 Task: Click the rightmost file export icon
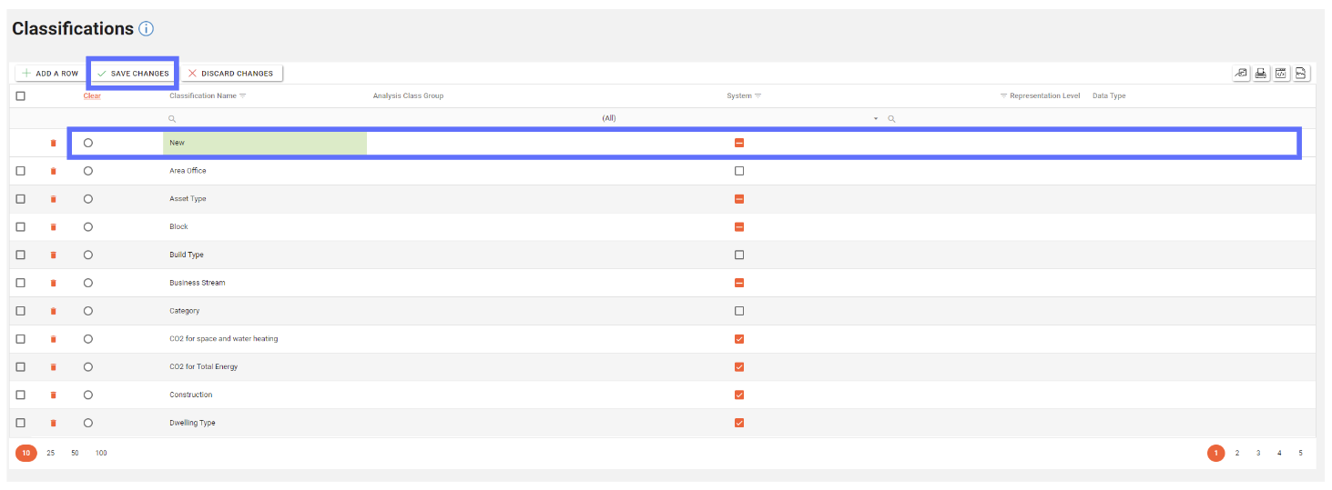(x=1301, y=74)
